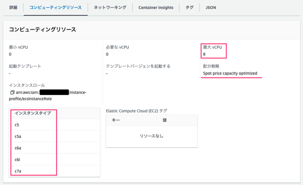Switch to the ネットワーキング tab
The width and height of the screenshot is (303, 185).
coord(110,7)
